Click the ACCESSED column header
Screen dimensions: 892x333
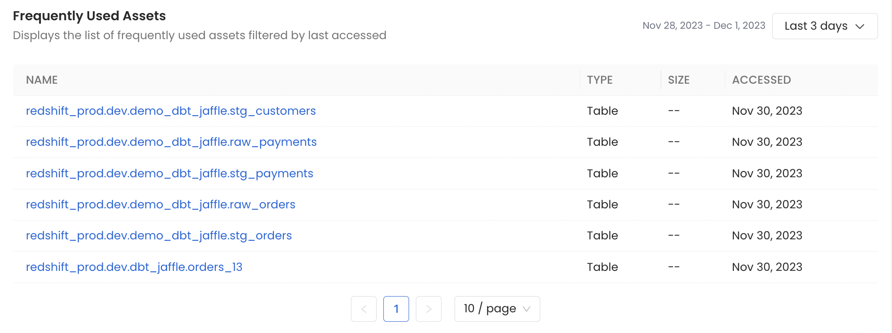761,80
